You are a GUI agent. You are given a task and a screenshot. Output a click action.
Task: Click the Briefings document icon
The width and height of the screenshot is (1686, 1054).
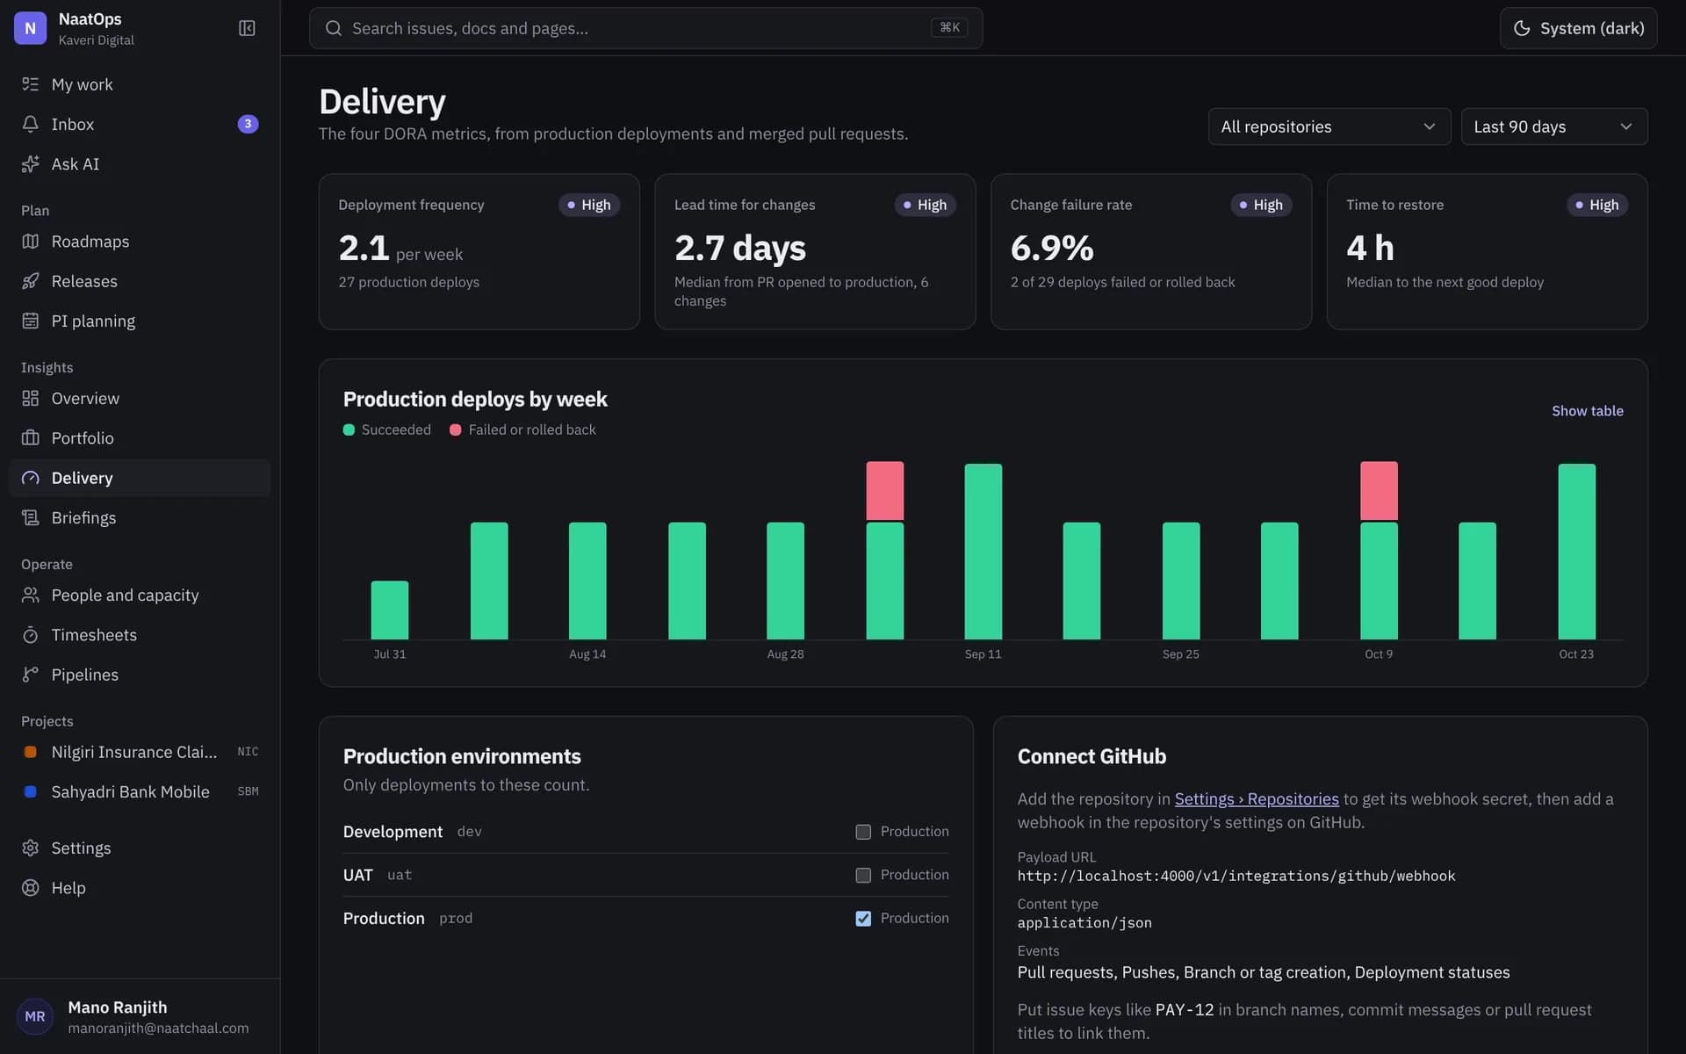point(31,517)
